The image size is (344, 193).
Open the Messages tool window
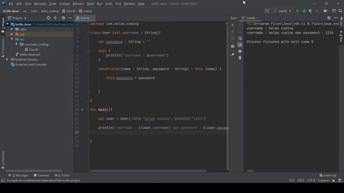click(x=18, y=175)
